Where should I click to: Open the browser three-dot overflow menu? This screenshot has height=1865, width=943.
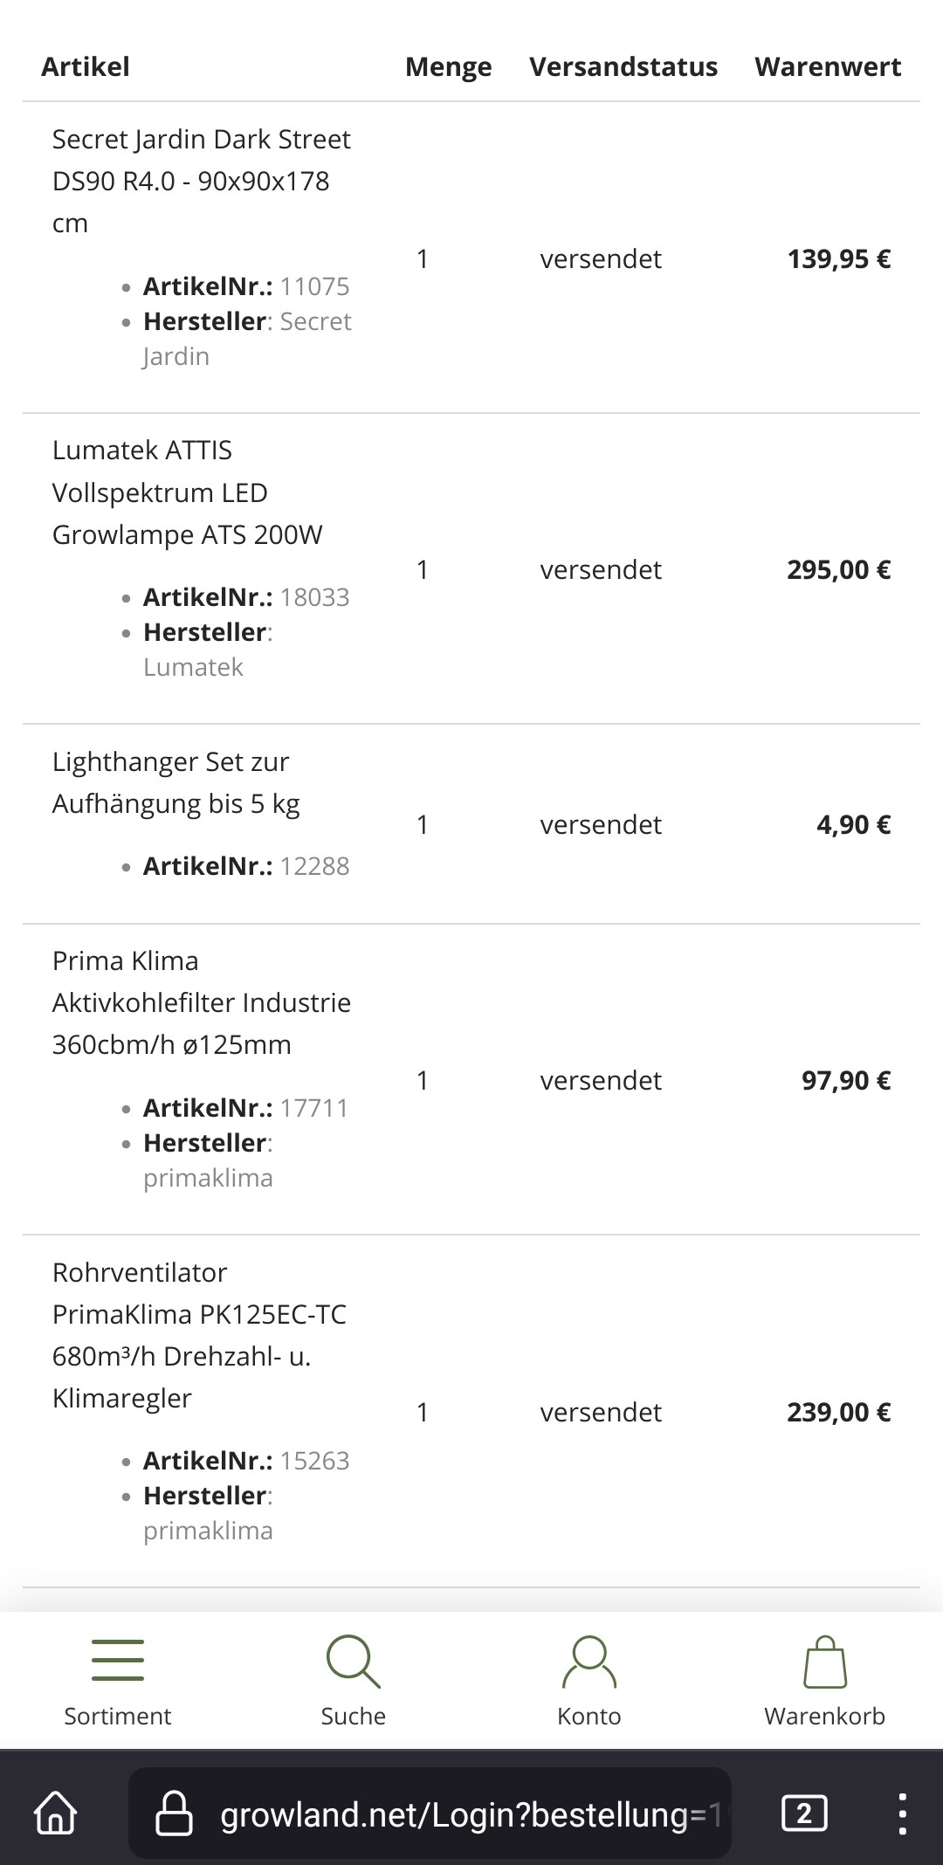[902, 1815]
